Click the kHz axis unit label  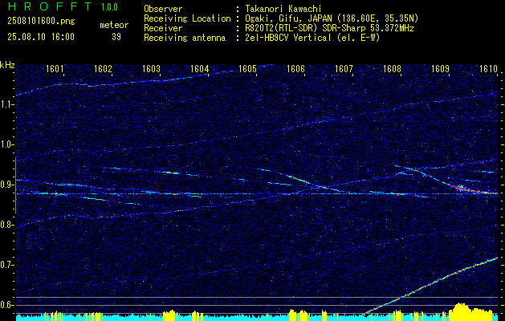7,65
